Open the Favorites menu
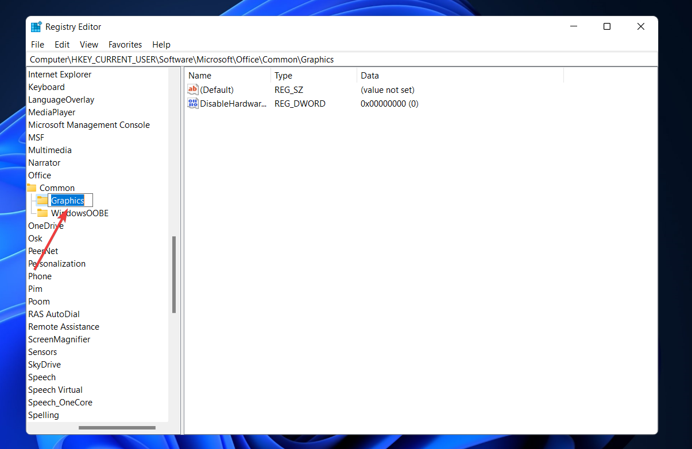Image resolution: width=692 pixels, height=449 pixels. pyautogui.click(x=125, y=44)
